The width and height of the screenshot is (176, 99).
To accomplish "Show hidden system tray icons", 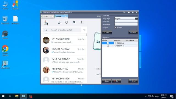I will (146, 96).
